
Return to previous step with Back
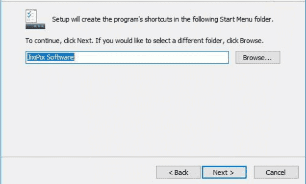pos(178,172)
